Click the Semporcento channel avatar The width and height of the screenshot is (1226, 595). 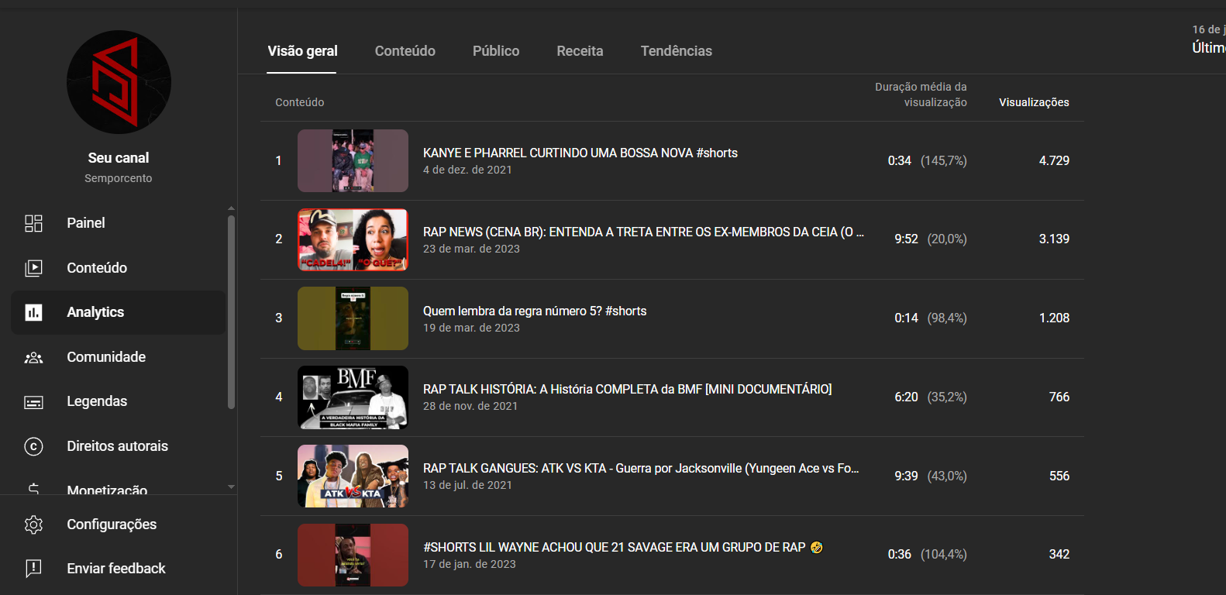click(119, 82)
